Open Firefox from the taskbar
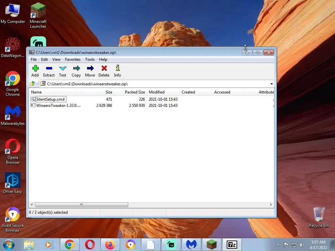The height and width of the screenshot is (251, 335). click(110, 244)
